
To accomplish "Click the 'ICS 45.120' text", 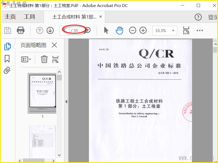I will pyautogui.click(x=104, y=49).
